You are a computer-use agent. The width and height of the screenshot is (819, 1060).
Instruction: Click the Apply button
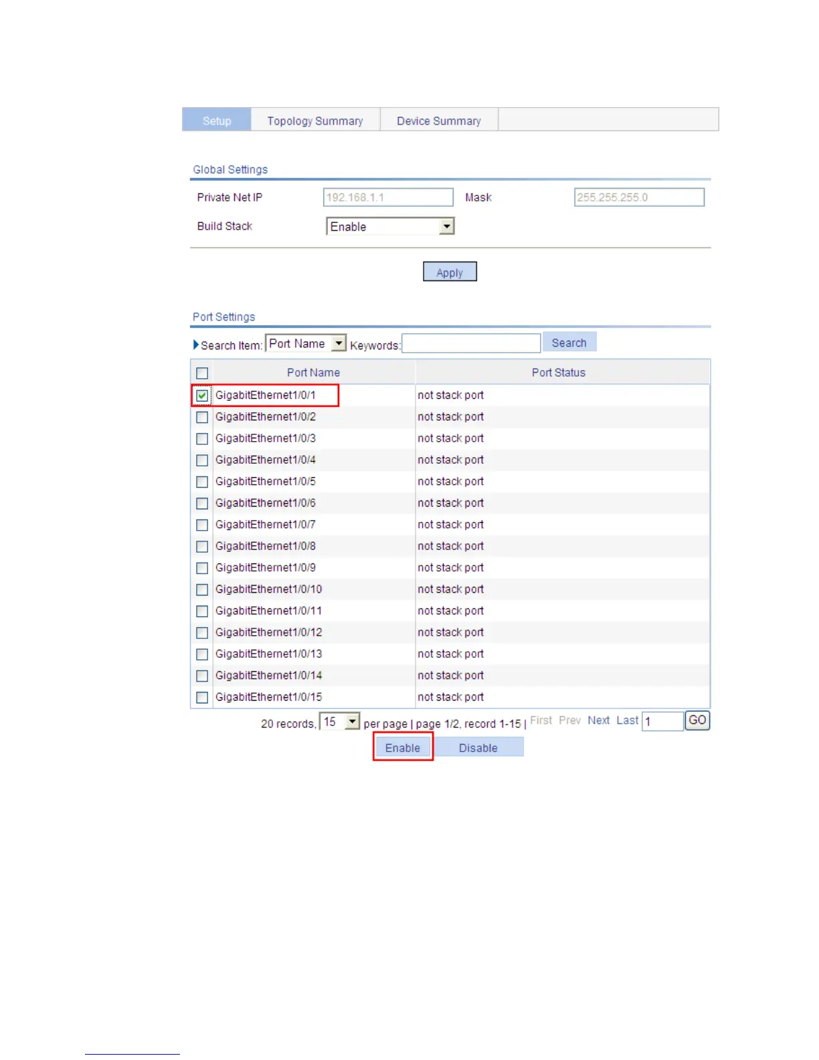point(450,272)
